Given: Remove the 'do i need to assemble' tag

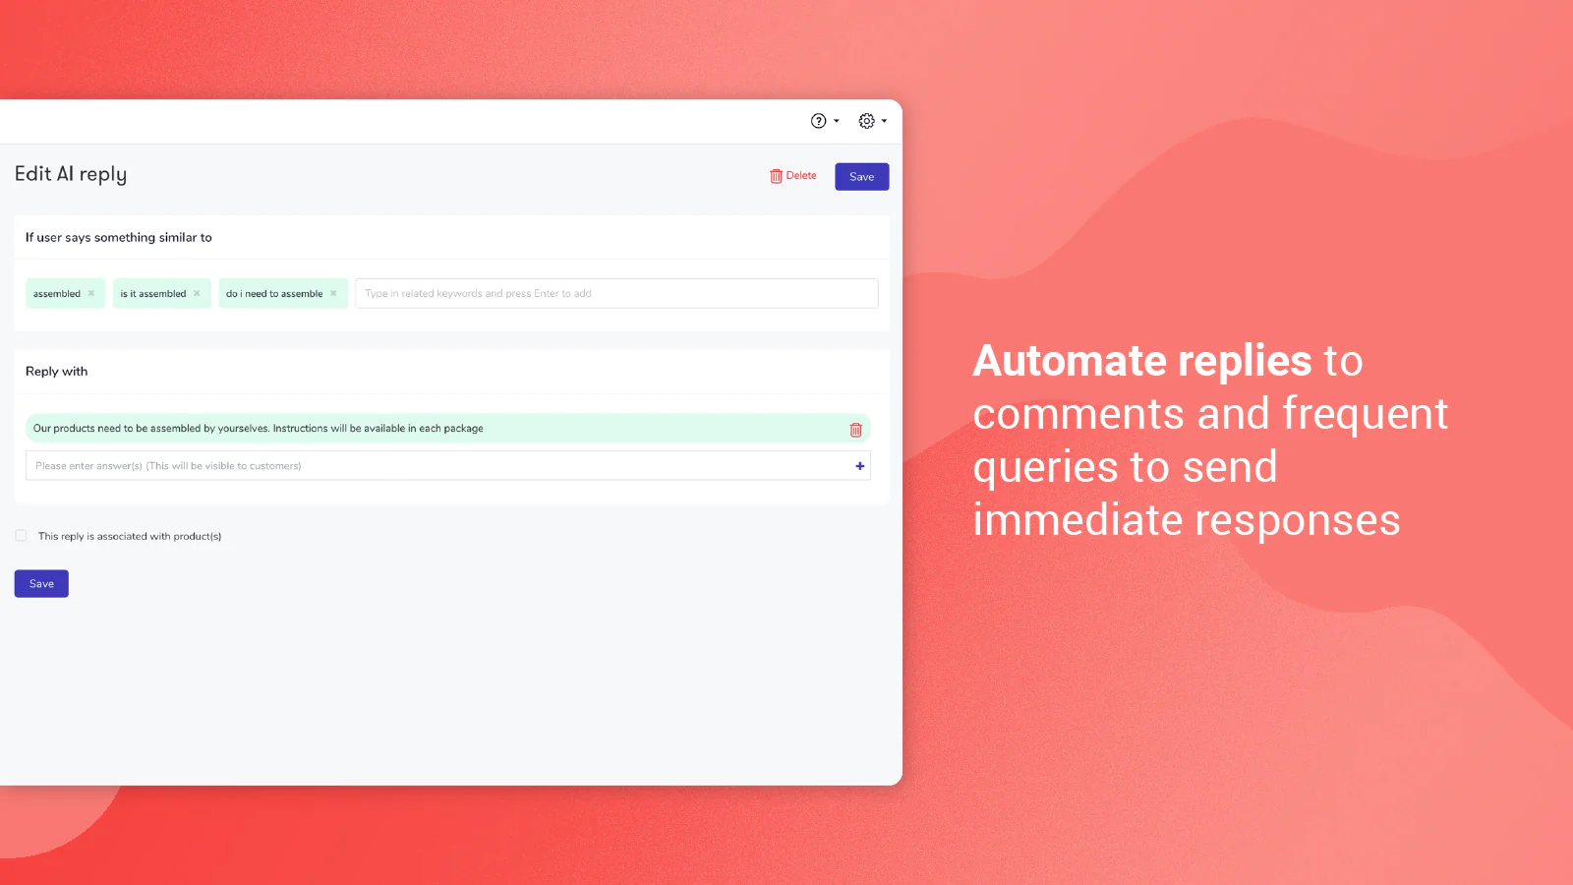Looking at the screenshot, I should click(x=333, y=293).
